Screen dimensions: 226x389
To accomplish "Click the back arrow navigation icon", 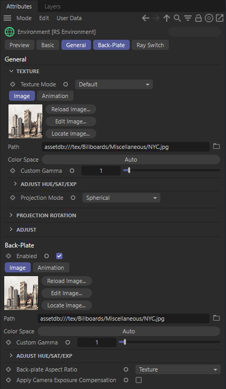I will pyautogui.click(x=146, y=18).
